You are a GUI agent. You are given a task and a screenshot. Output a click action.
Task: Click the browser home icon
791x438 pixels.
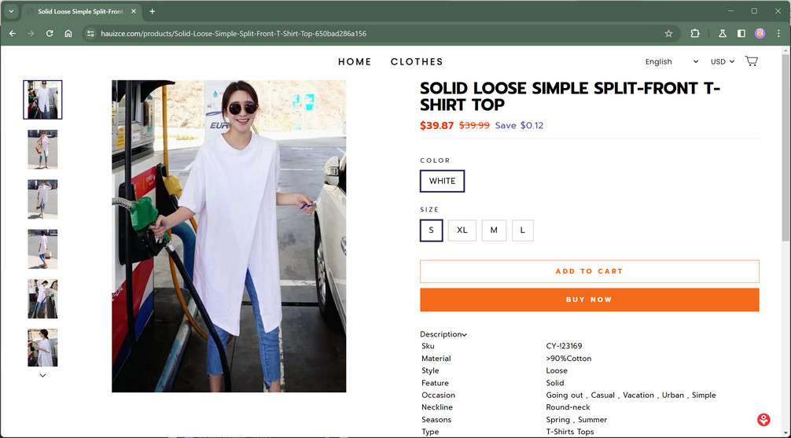[68, 34]
